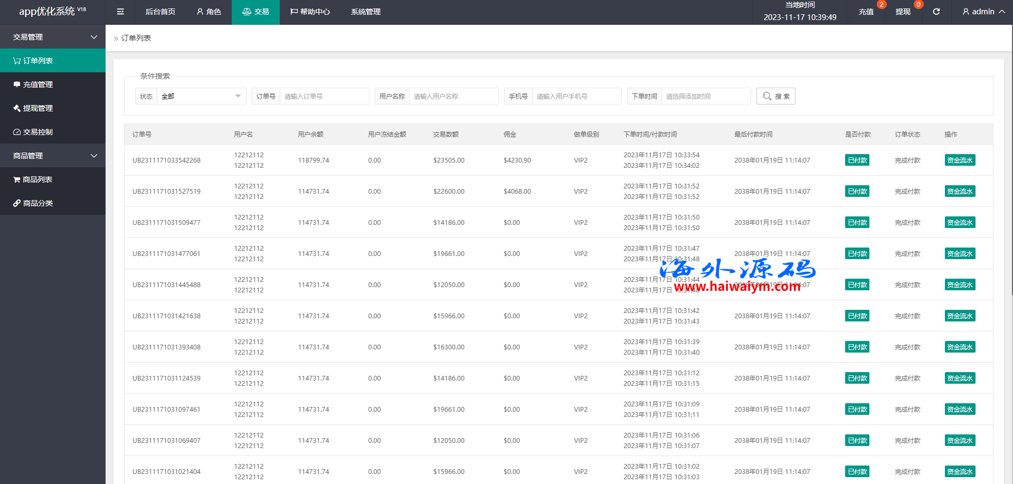This screenshot has height=484, width=1013.
Task: Click the 提现管理 hammer icon
Action: pyautogui.click(x=17, y=108)
